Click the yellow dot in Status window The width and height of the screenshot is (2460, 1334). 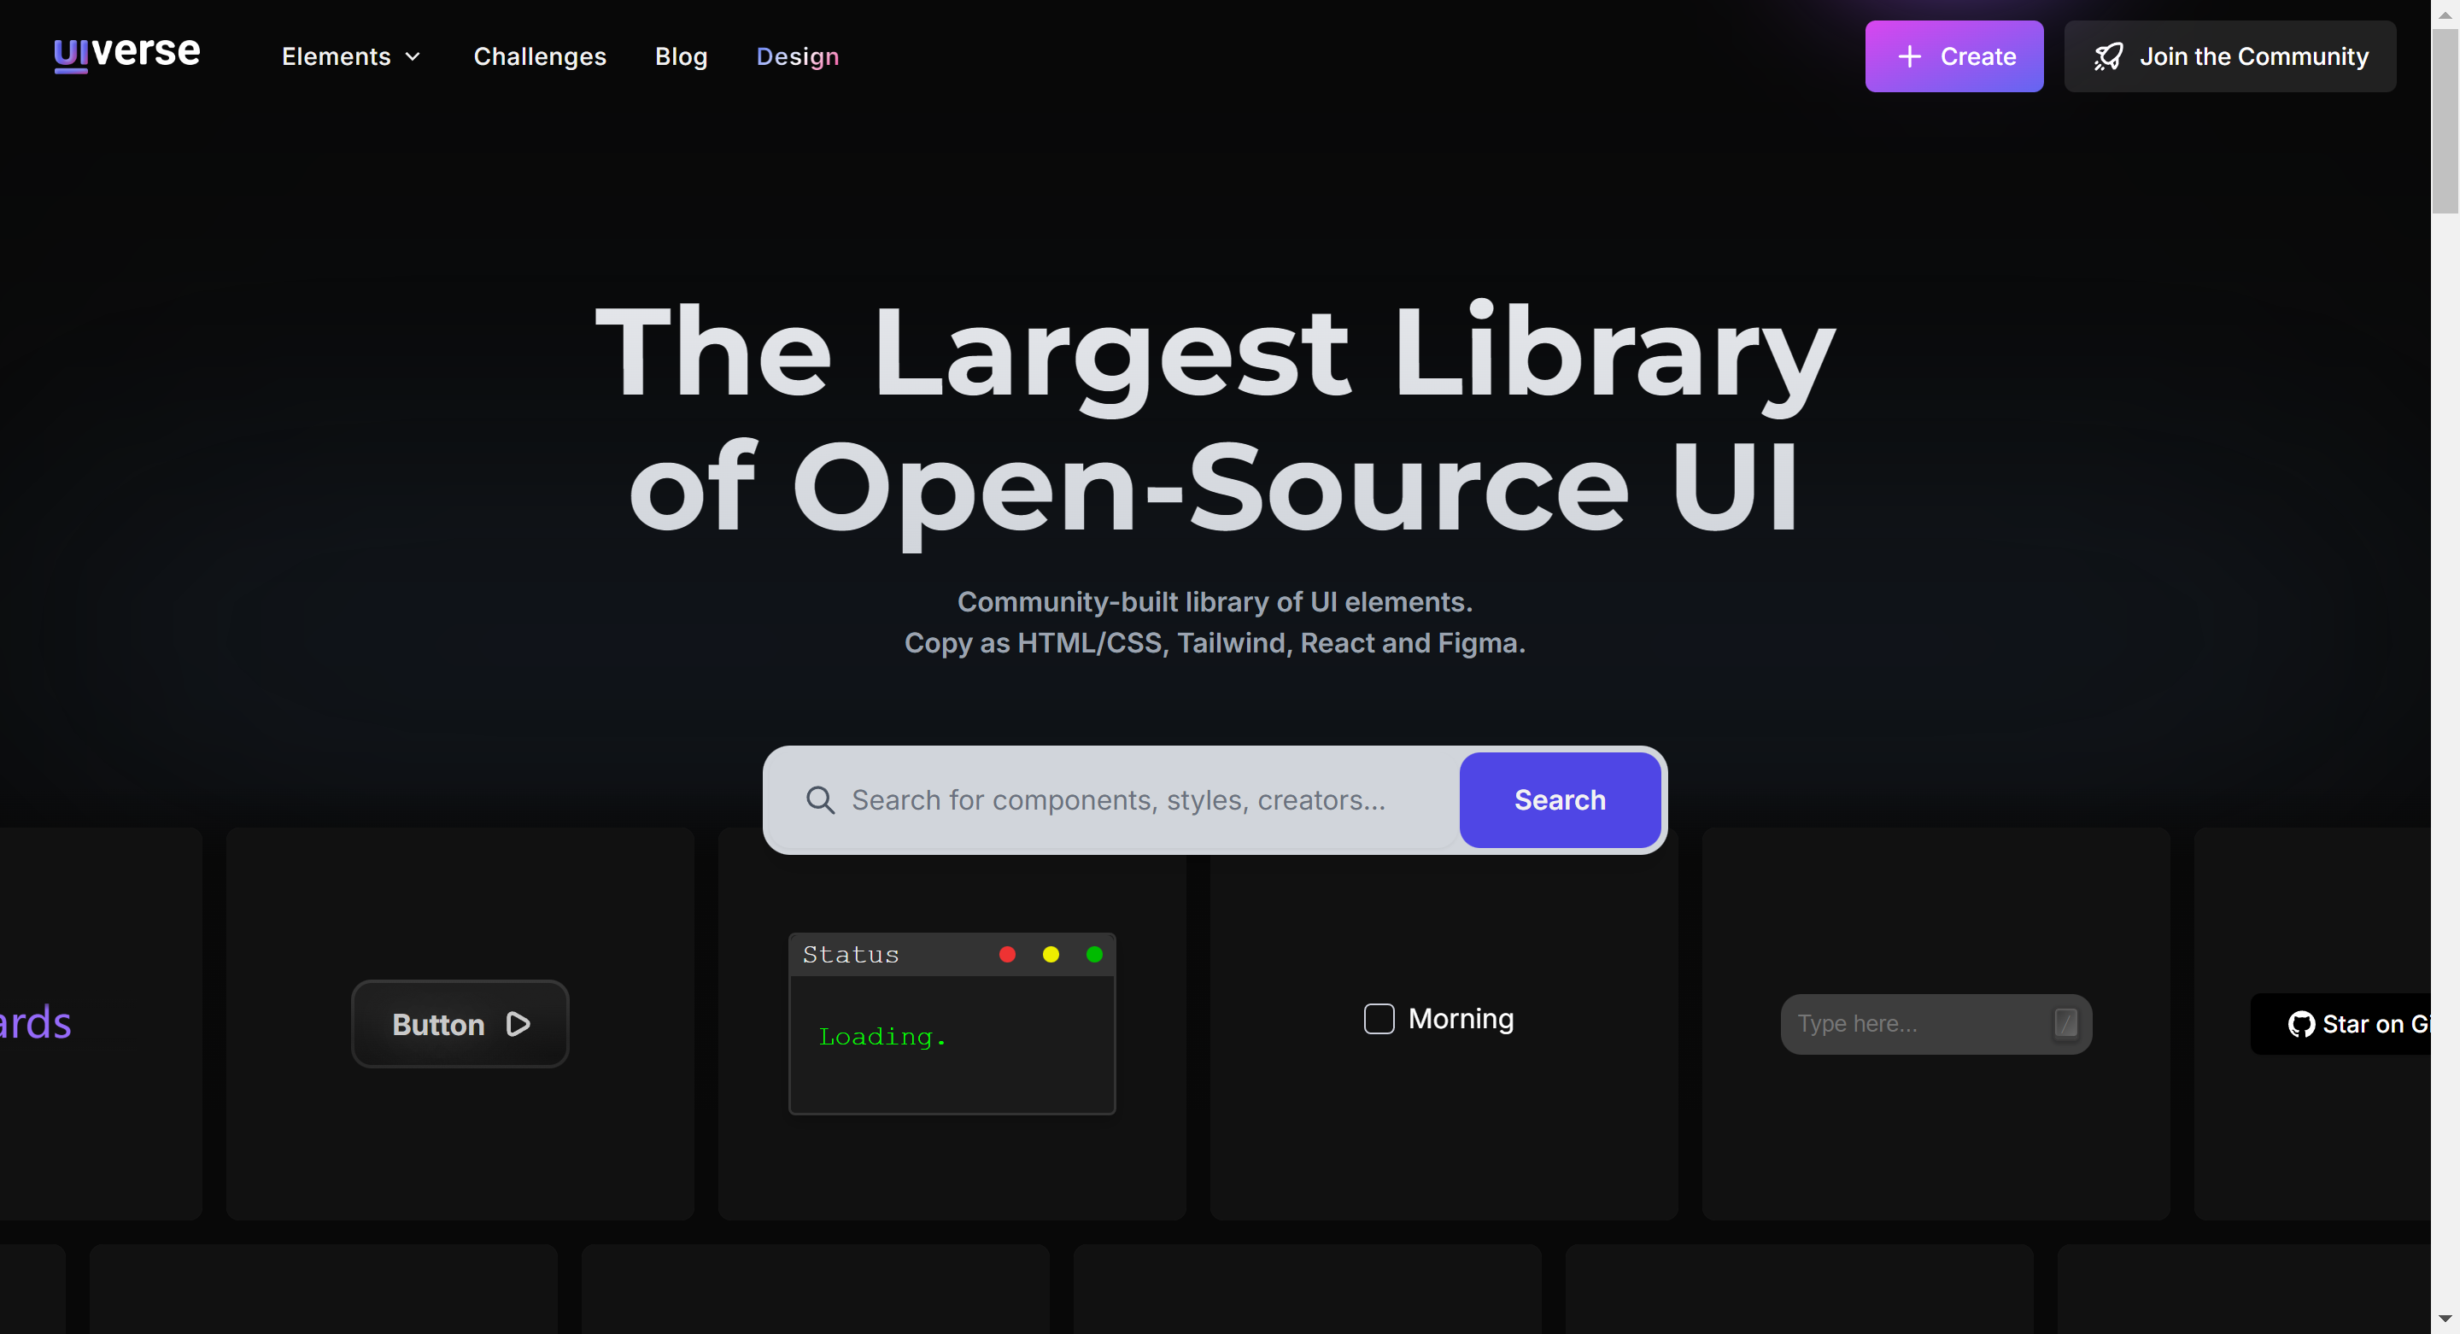tap(1051, 954)
